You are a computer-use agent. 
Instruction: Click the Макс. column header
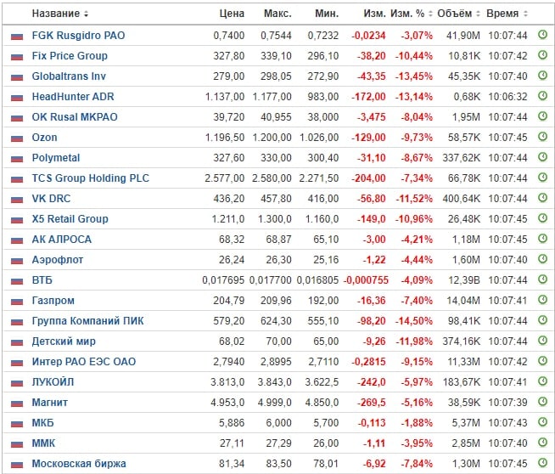tap(277, 14)
